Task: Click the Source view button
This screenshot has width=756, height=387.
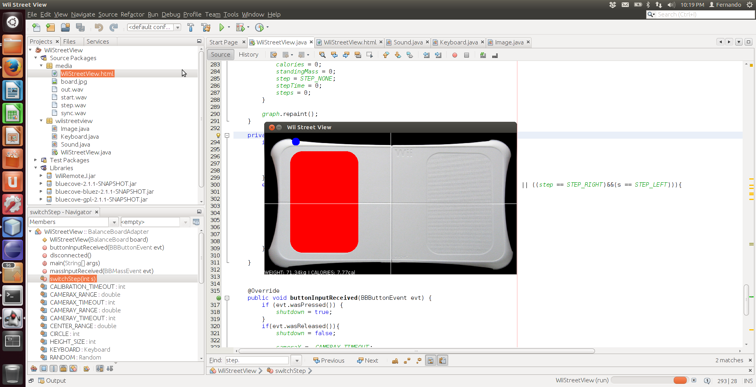Action: (x=220, y=55)
